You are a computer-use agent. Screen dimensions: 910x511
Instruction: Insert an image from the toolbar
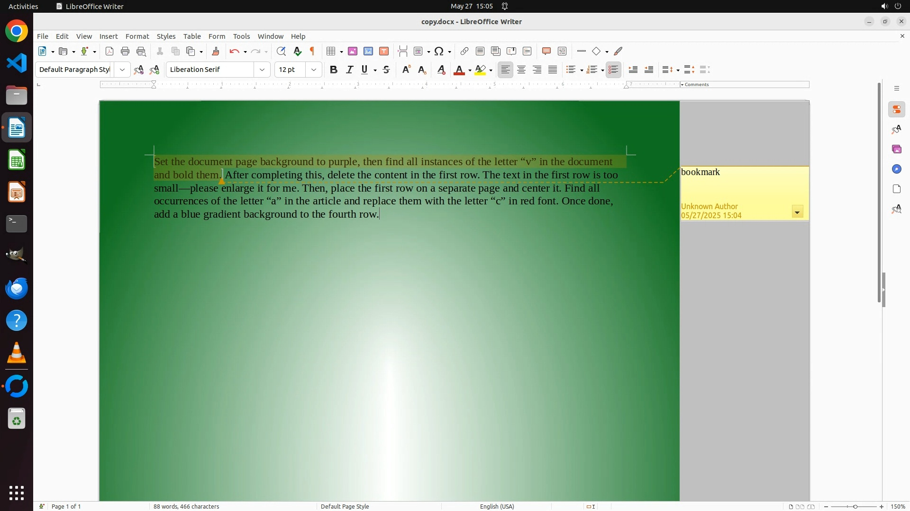click(353, 51)
